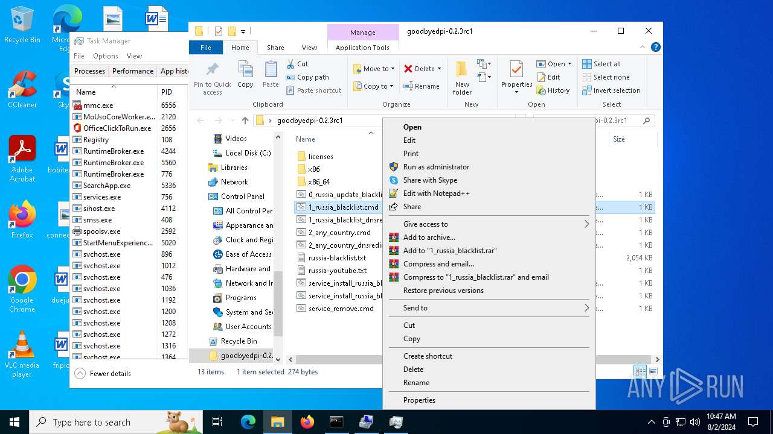Show hidden tray icons chevron
This screenshot has height=434, width=773.
[x=651, y=422]
